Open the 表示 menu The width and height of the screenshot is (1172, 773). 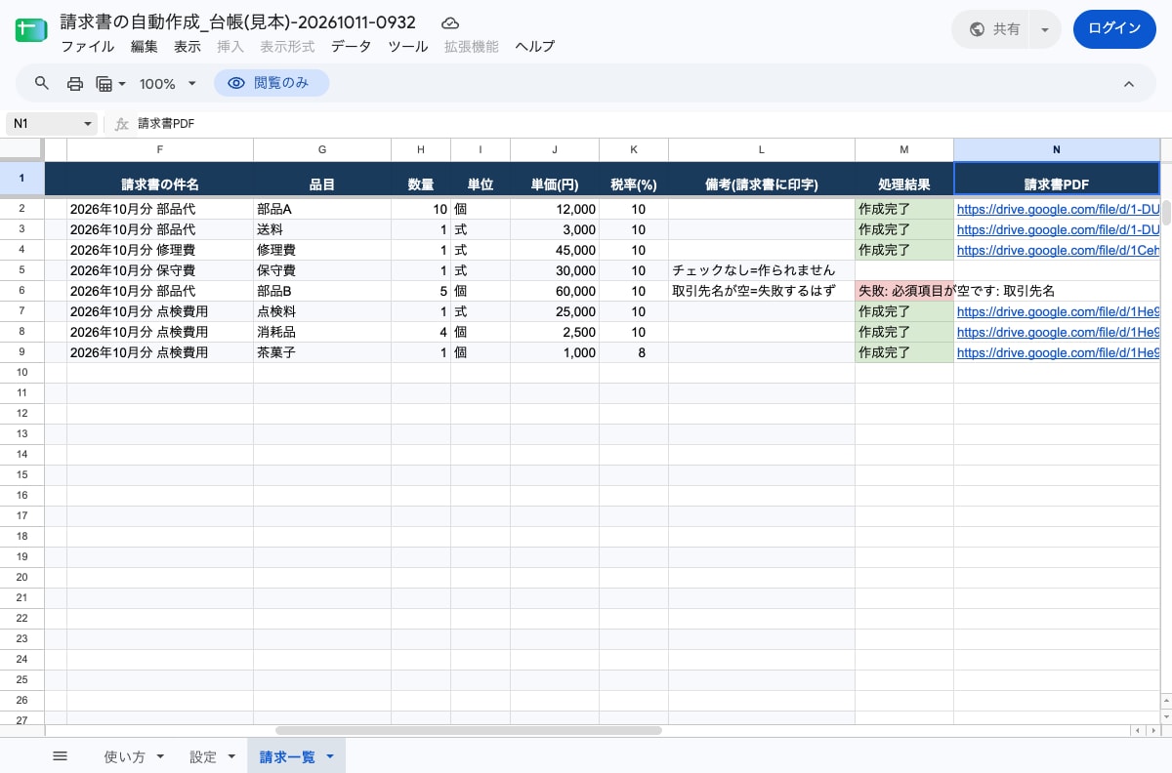point(188,46)
